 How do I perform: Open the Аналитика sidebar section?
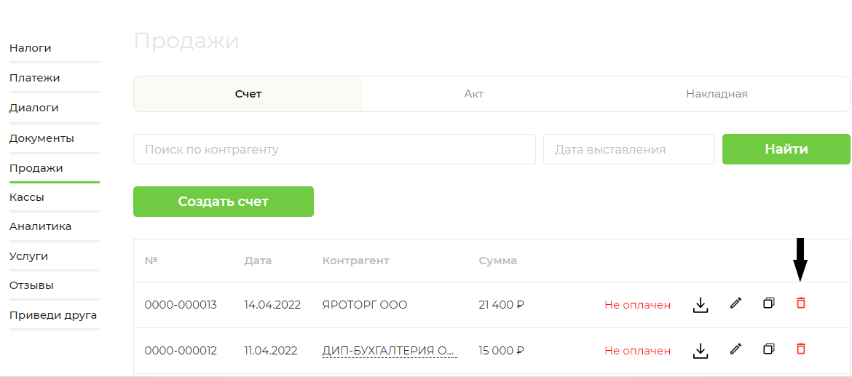click(x=40, y=226)
